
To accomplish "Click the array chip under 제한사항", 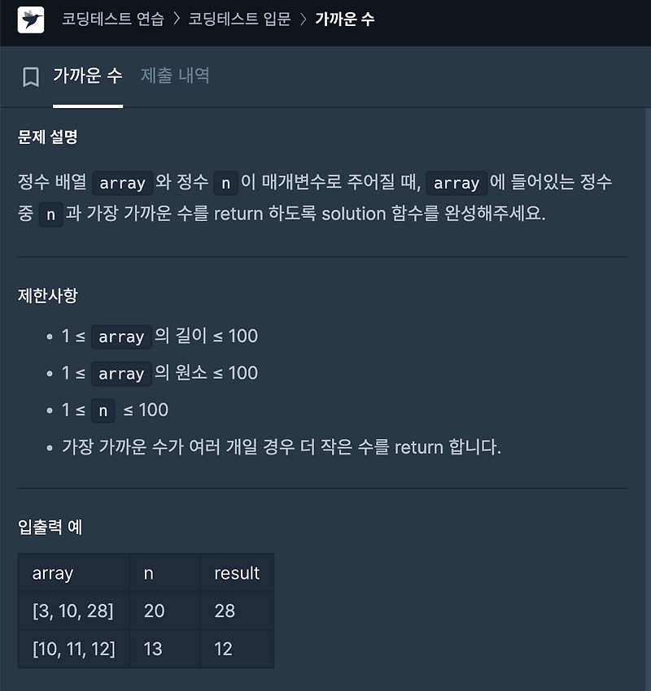I will click(x=120, y=337).
